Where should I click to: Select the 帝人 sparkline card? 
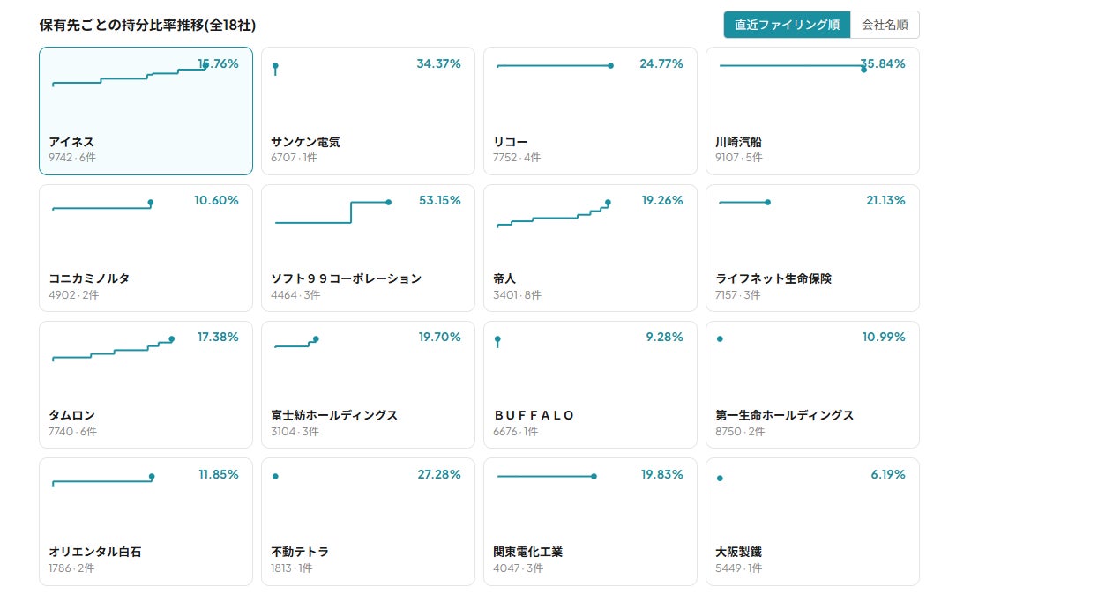590,248
